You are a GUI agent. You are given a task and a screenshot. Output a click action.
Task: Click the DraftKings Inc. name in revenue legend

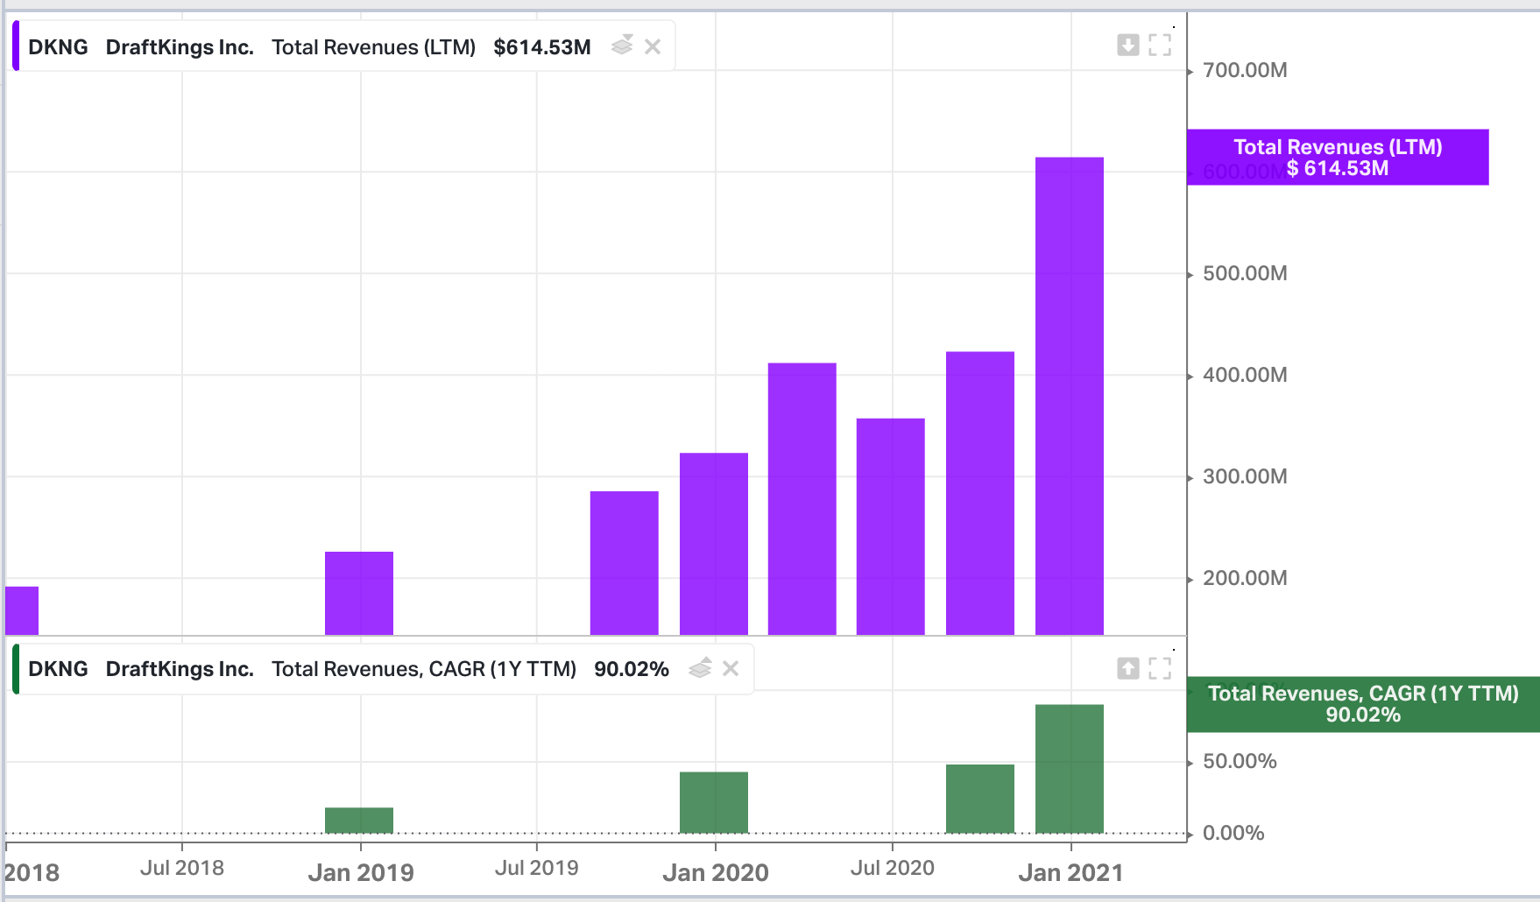point(180,47)
